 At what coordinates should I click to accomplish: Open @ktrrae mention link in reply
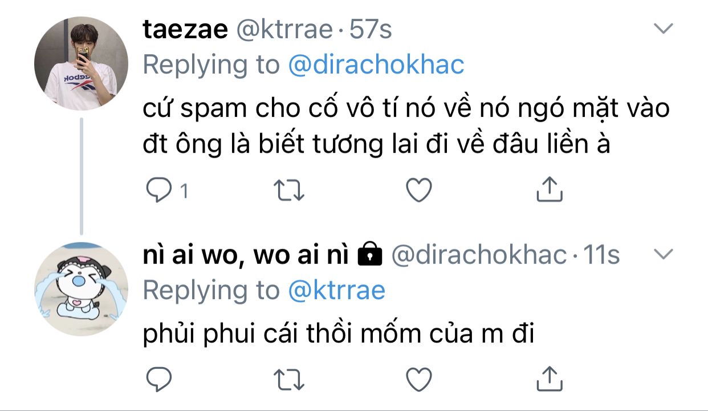point(337,291)
